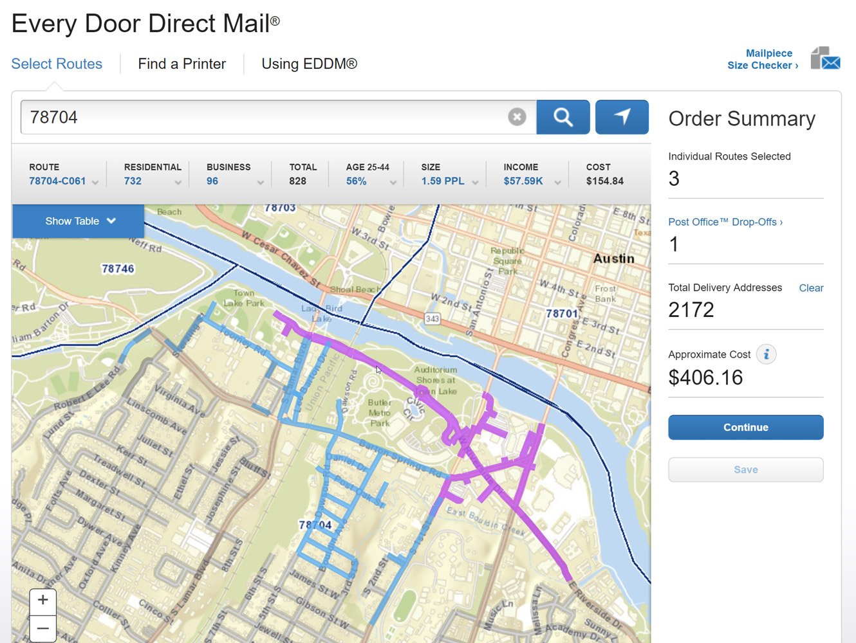The width and height of the screenshot is (856, 643).
Task: Open approximate cost info icon
Action: (766, 354)
